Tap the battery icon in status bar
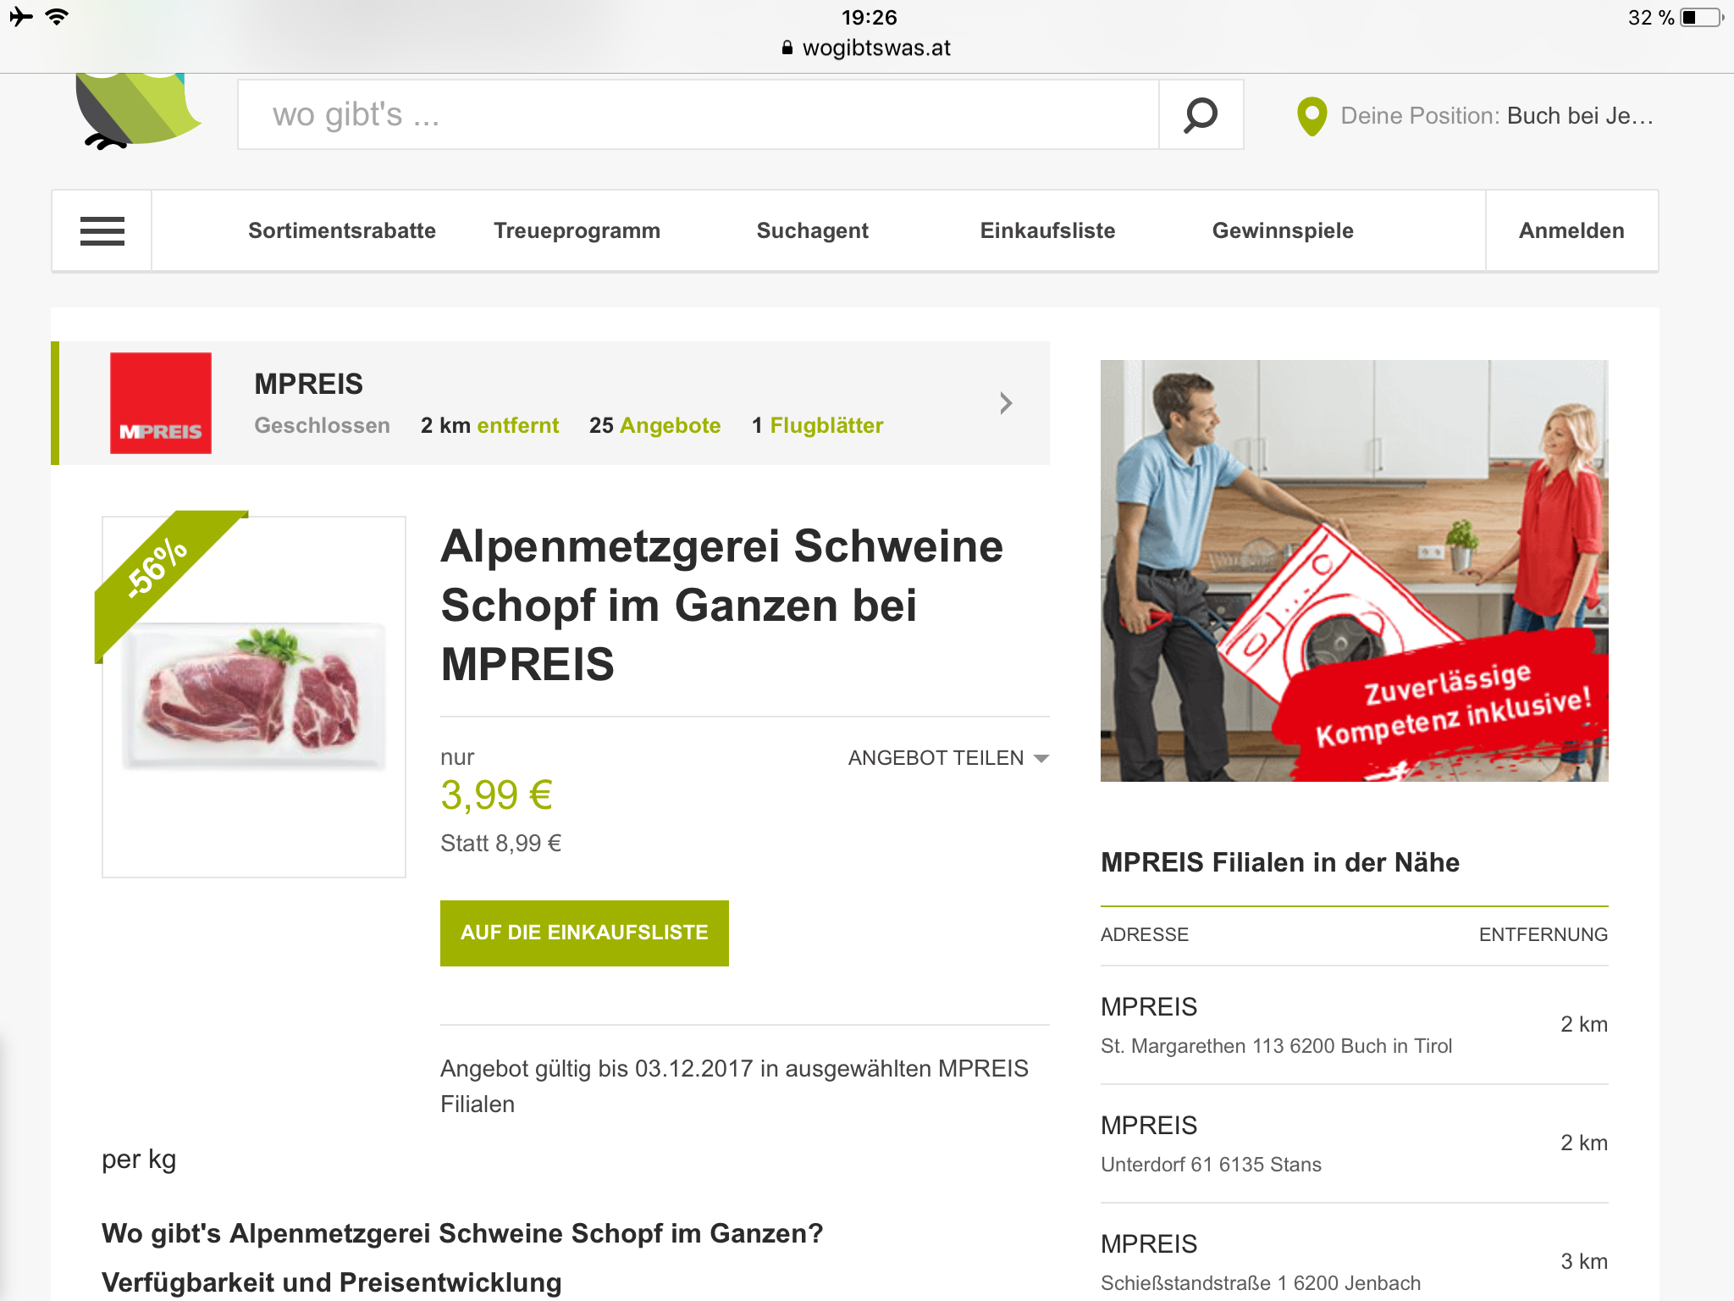The height and width of the screenshot is (1301, 1734). click(1702, 18)
